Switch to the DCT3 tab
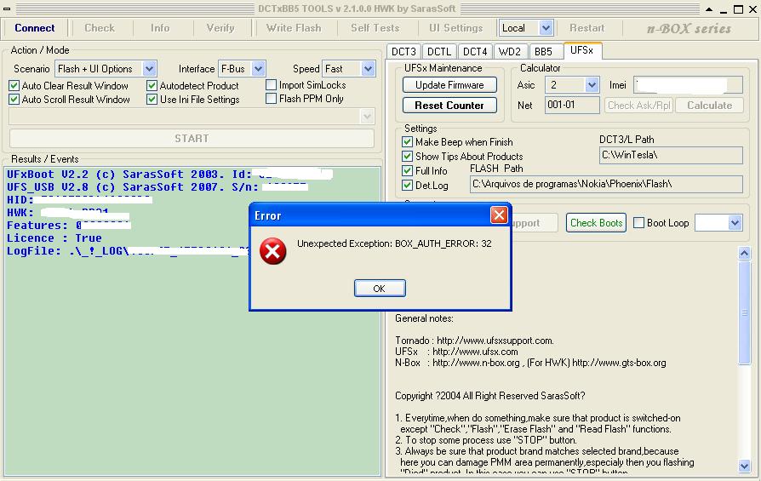 click(403, 52)
